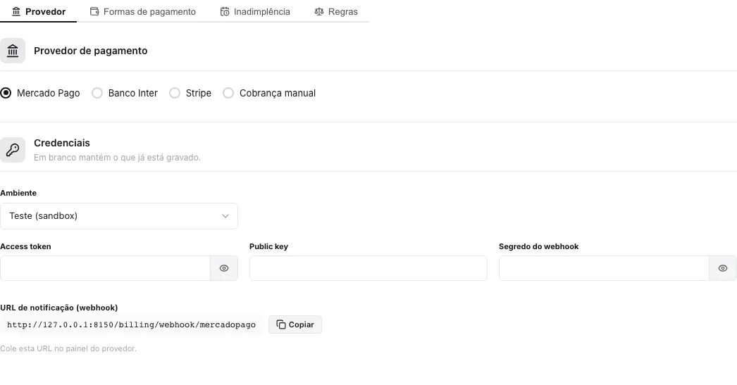Reveal the Segredo do webhook value
Screen dimensions: 737x385
pos(723,268)
